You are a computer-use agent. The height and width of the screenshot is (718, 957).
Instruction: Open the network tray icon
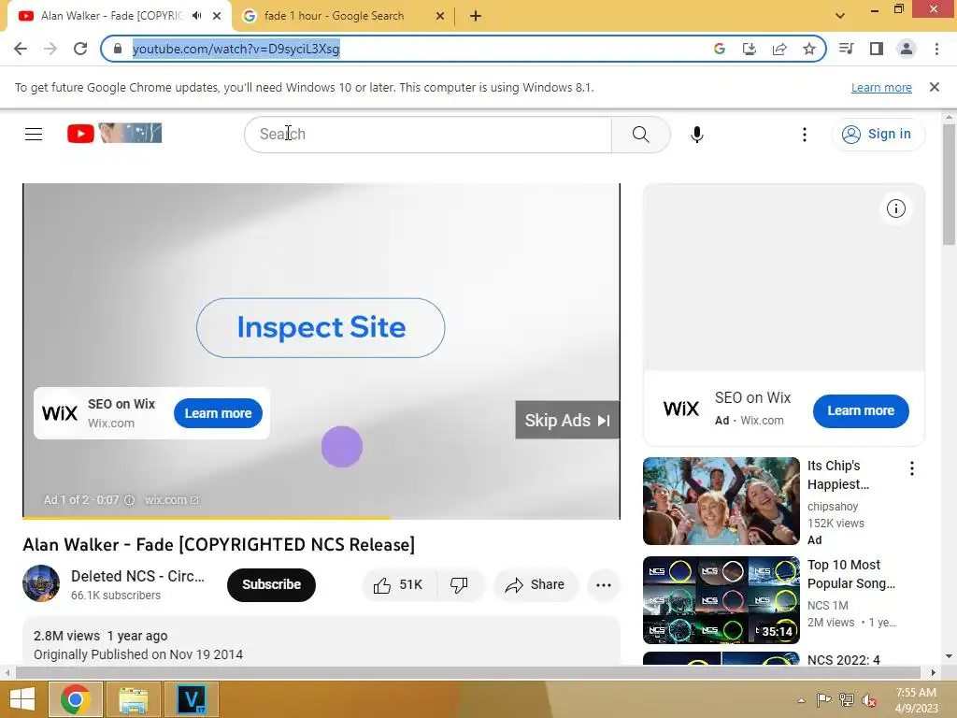point(846,700)
